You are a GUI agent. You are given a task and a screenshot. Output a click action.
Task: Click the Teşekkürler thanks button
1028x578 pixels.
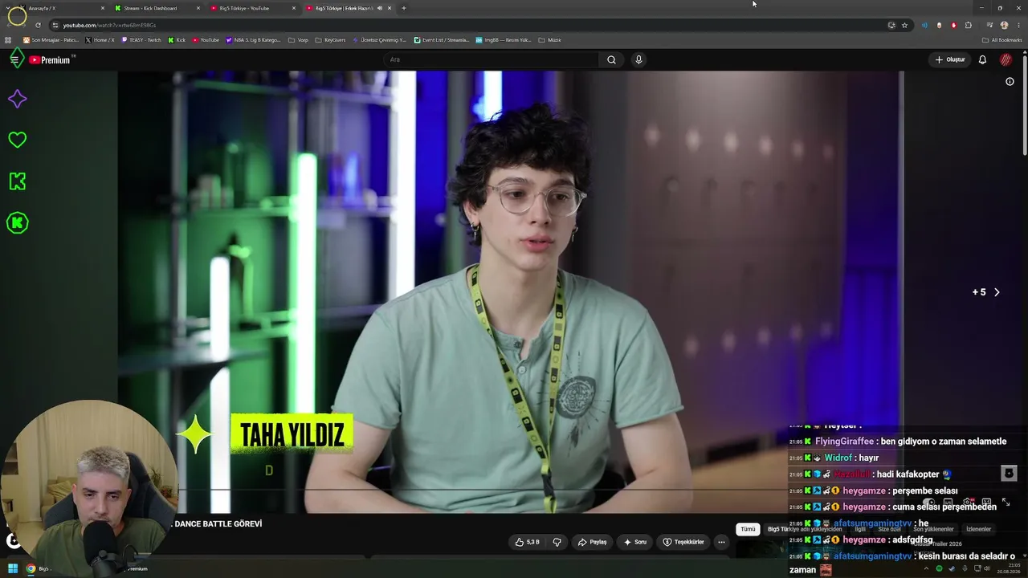coord(683,542)
